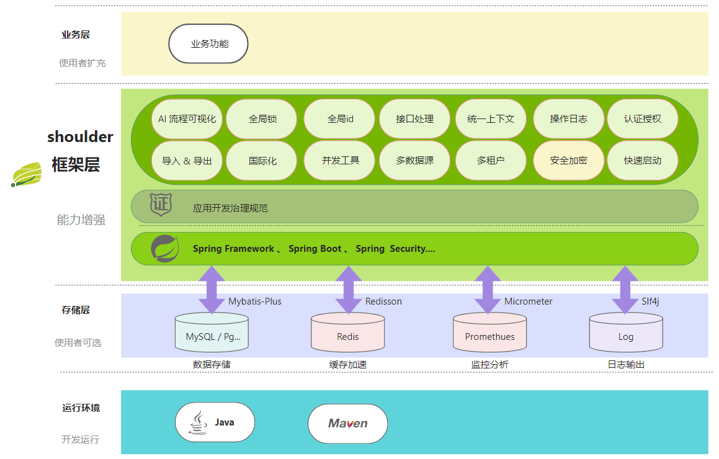Click the 多租户 module

click(491, 161)
